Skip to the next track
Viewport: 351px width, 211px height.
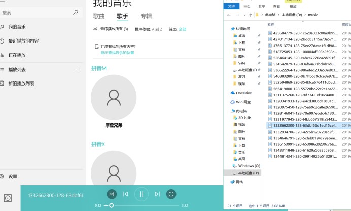click(x=157, y=194)
